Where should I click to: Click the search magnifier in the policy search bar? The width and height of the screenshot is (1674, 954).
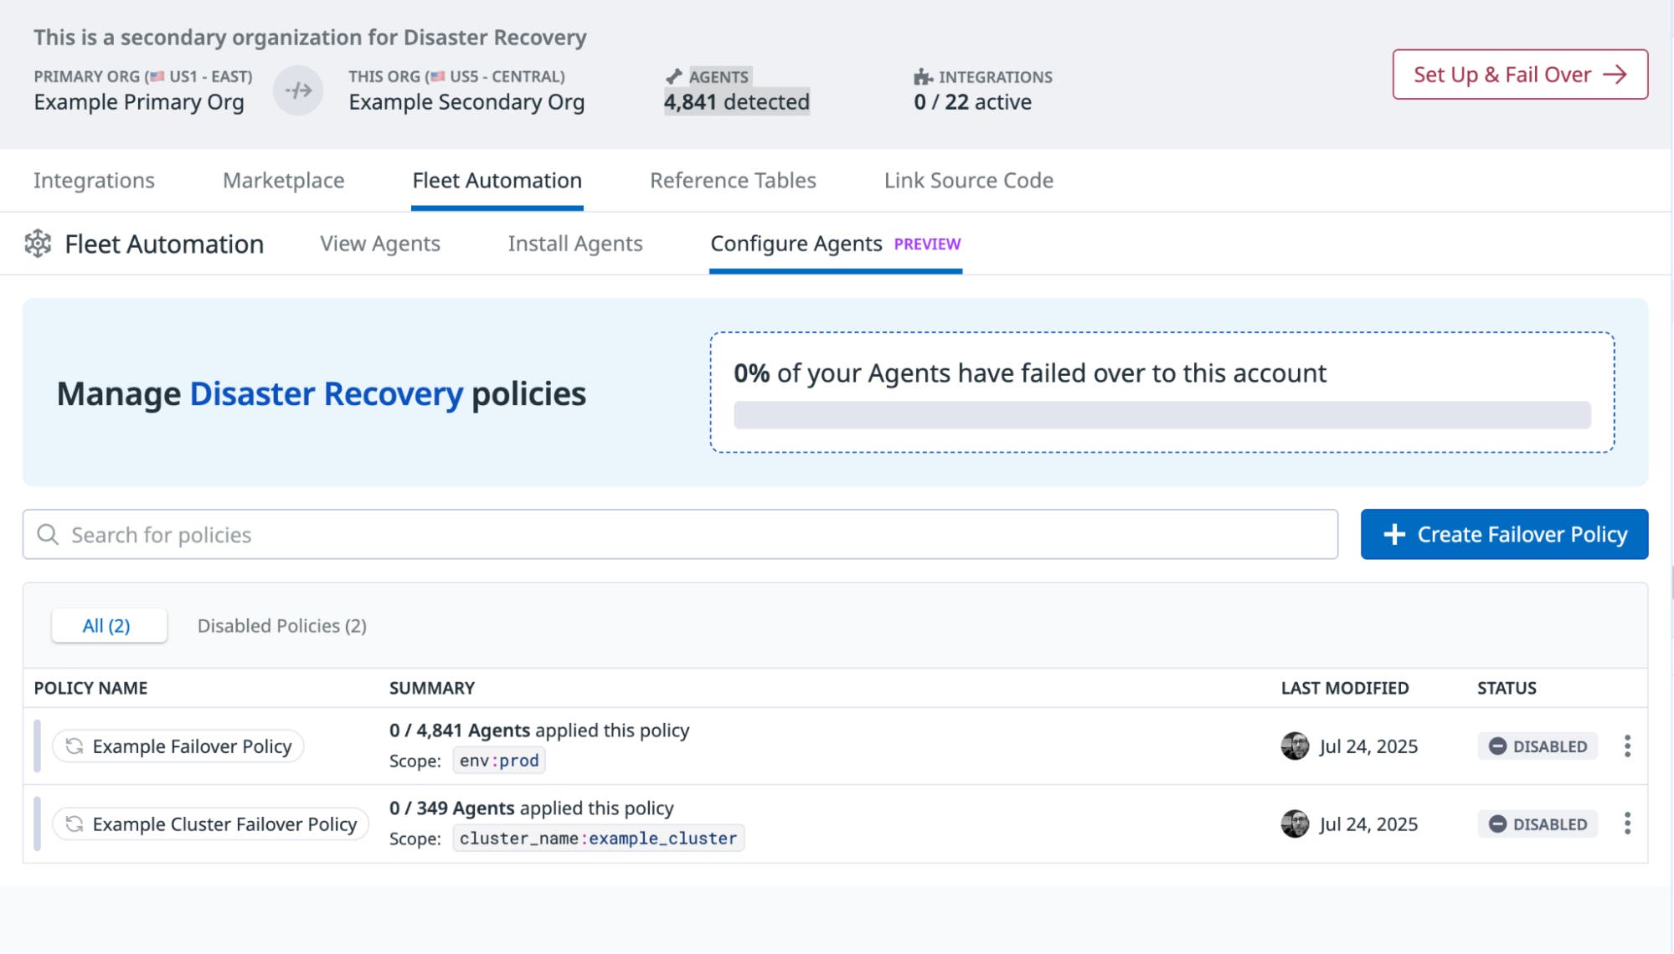[x=46, y=534]
